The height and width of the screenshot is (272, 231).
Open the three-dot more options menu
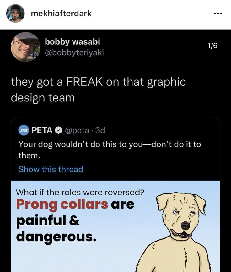pyautogui.click(x=218, y=14)
